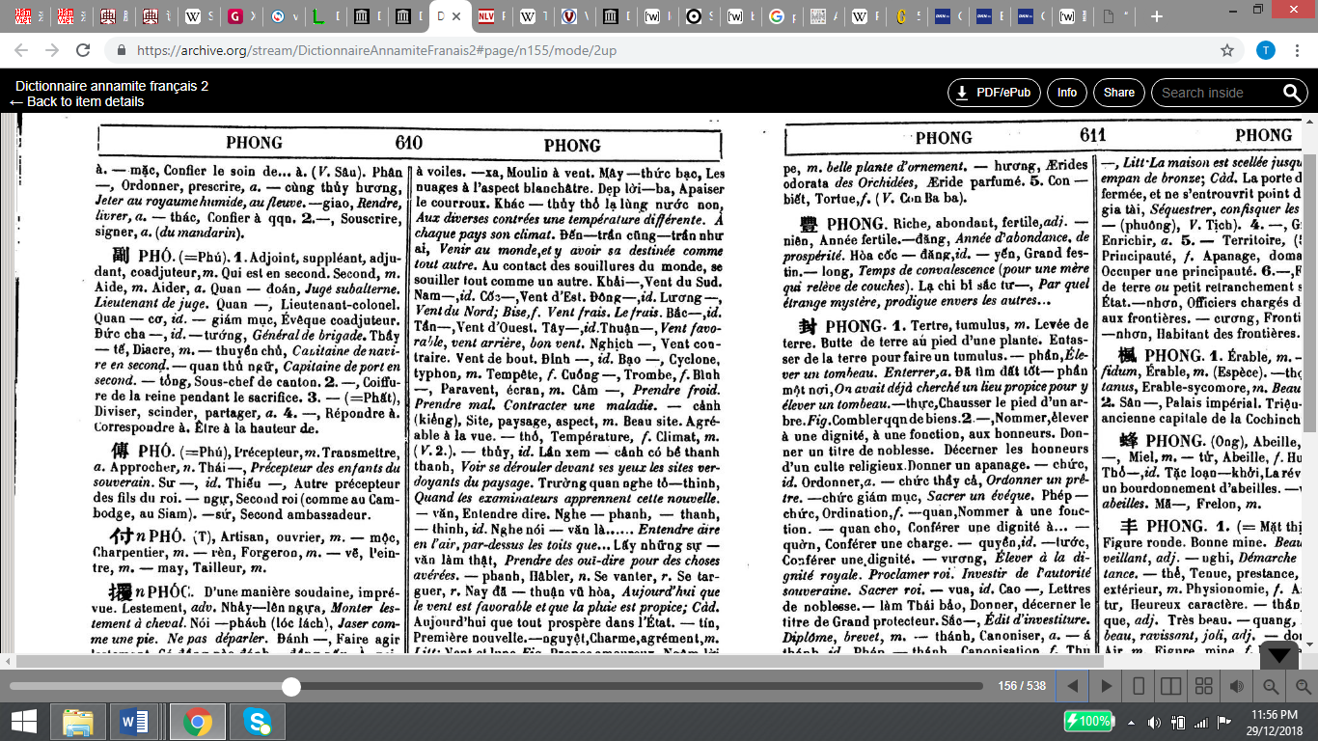
Task: Open Microsoft Word from the taskbar
Action: pos(134,721)
